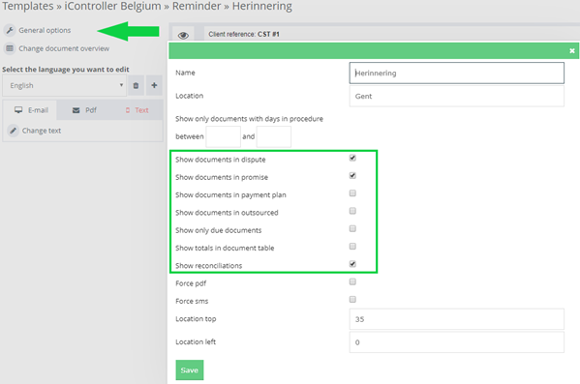Screen dimensions: 580x384
Task: Uncheck Show documents in dispute
Action: click(352, 158)
